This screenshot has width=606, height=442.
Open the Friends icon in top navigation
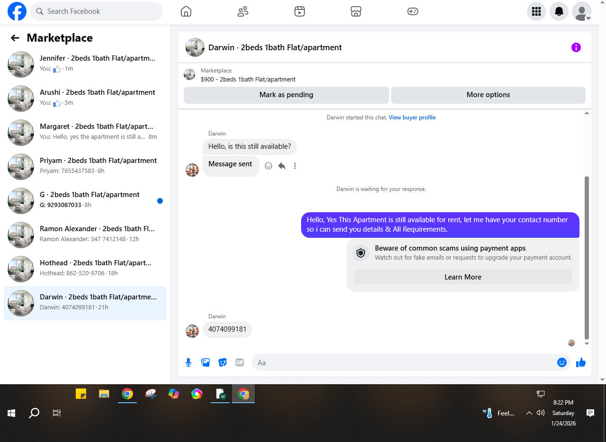click(243, 11)
